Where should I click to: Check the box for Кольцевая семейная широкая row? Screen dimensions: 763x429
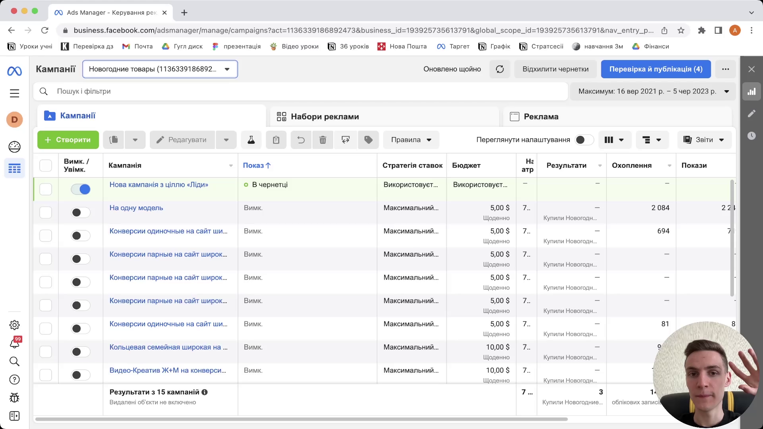coord(46,352)
